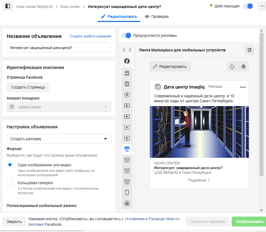Click the ad name input field
266x232 pixels.
click(59, 48)
